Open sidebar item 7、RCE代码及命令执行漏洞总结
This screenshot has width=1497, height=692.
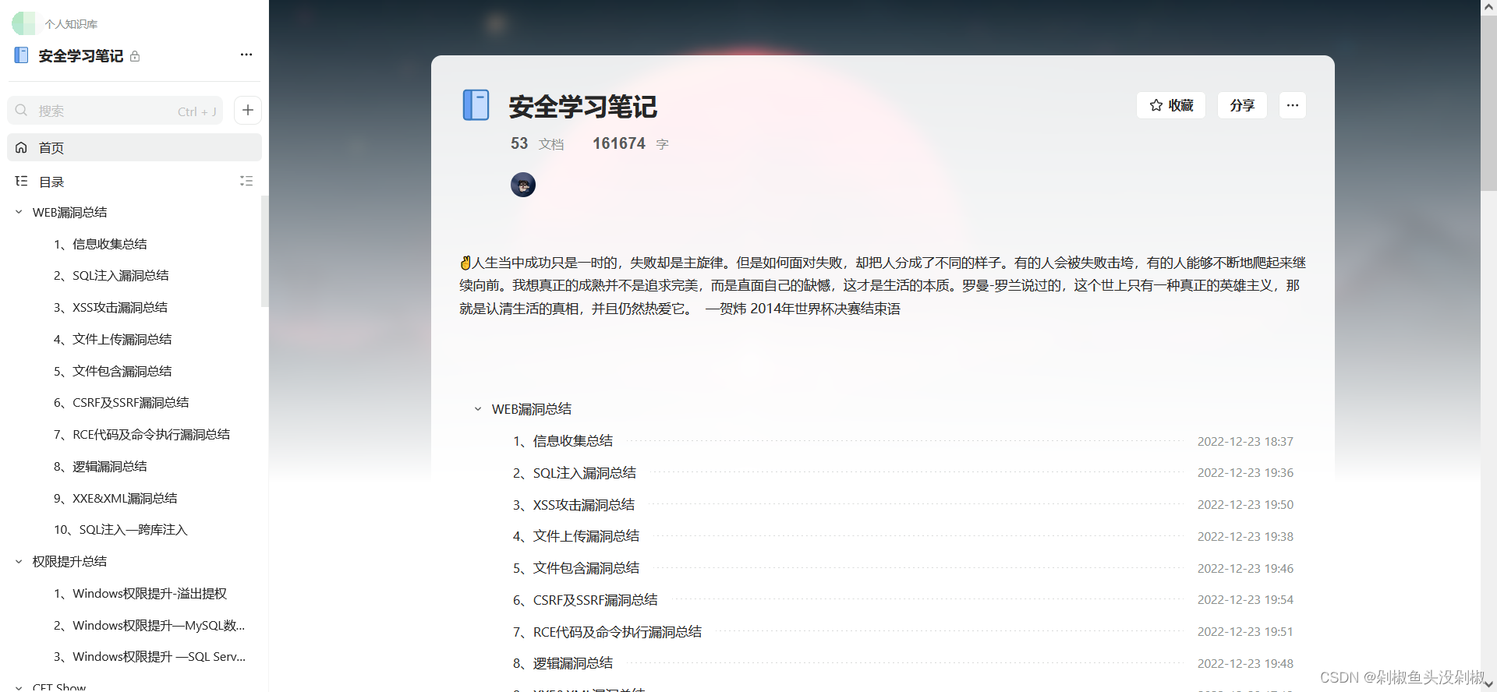pyautogui.click(x=142, y=434)
